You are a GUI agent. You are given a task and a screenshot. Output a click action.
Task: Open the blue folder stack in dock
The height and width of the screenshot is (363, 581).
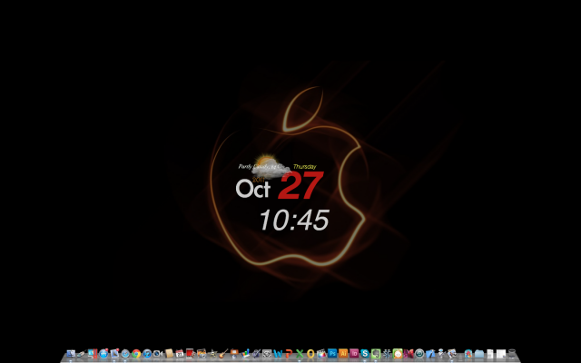point(479,354)
